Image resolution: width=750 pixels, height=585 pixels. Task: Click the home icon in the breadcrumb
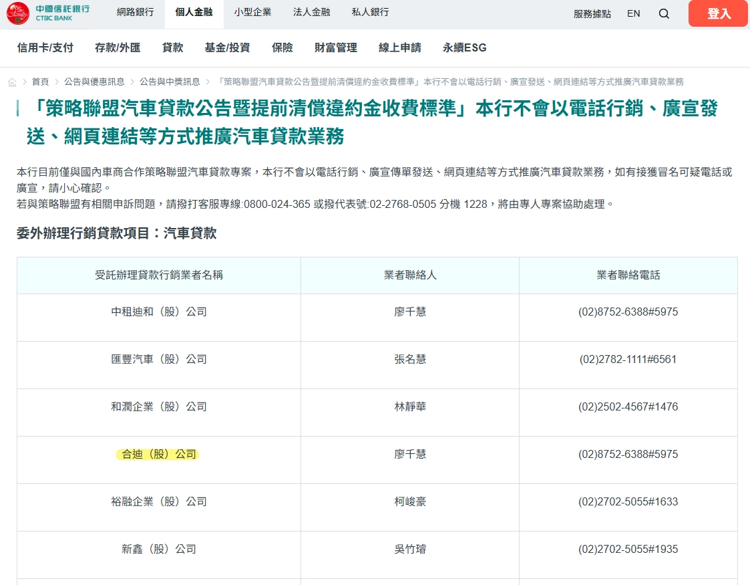point(11,81)
